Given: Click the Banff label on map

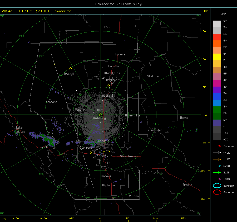Looking at the screenshot, I should 43,147.
